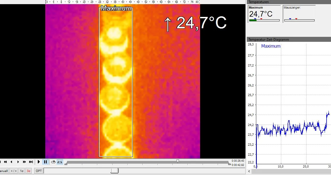Click the fast rewind double-arrow button

[5, 162]
